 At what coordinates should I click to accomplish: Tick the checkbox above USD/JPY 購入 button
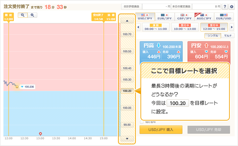[x=142, y=122]
